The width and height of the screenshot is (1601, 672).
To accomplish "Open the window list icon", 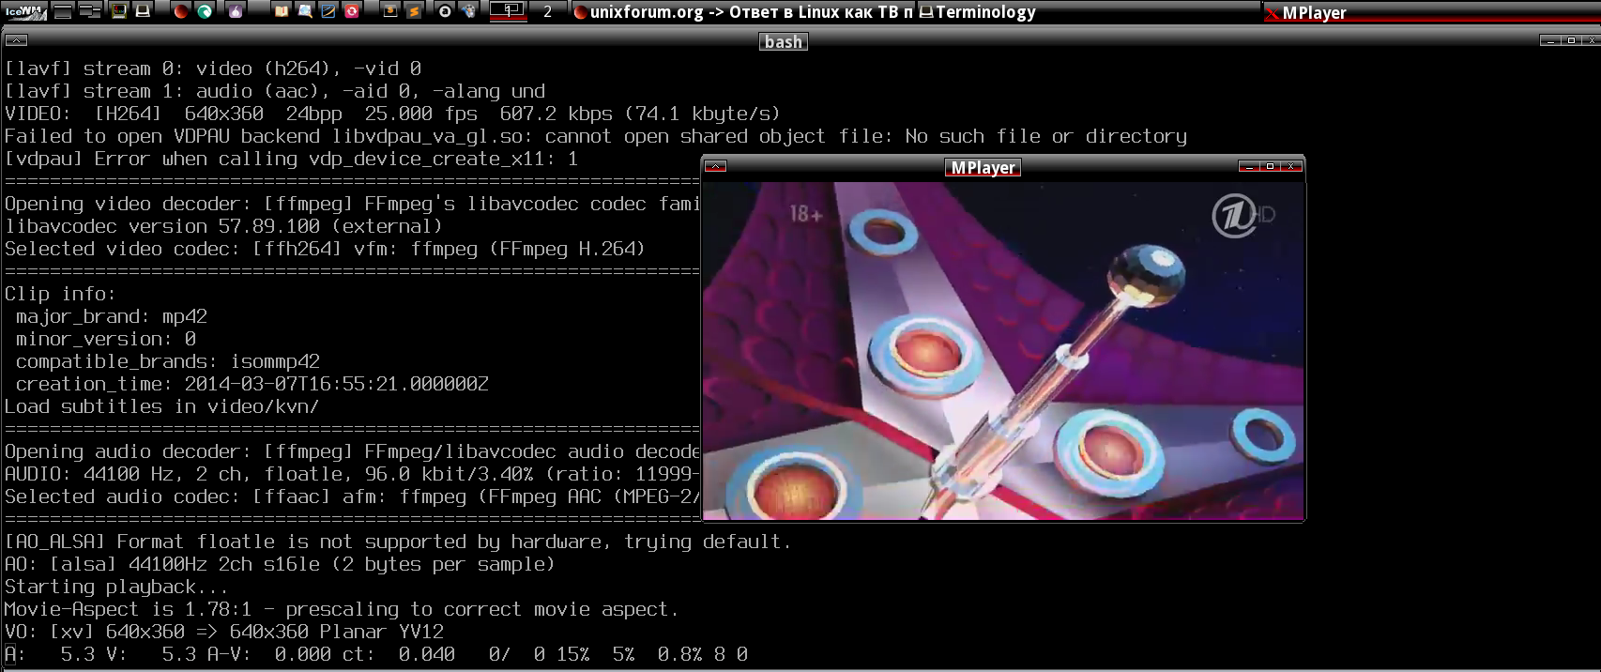I will [x=90, y=11].
